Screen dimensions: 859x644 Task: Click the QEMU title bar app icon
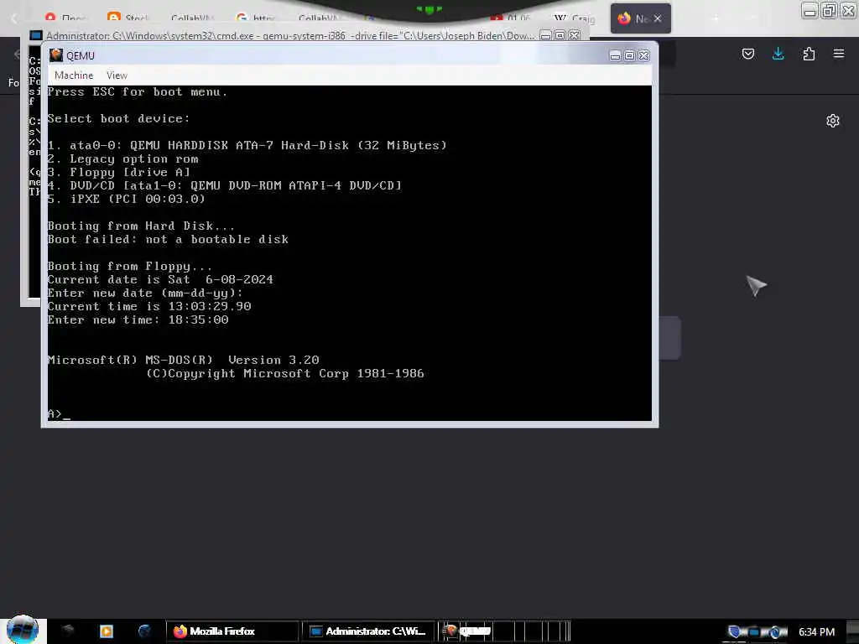click(x=56, y=55)
